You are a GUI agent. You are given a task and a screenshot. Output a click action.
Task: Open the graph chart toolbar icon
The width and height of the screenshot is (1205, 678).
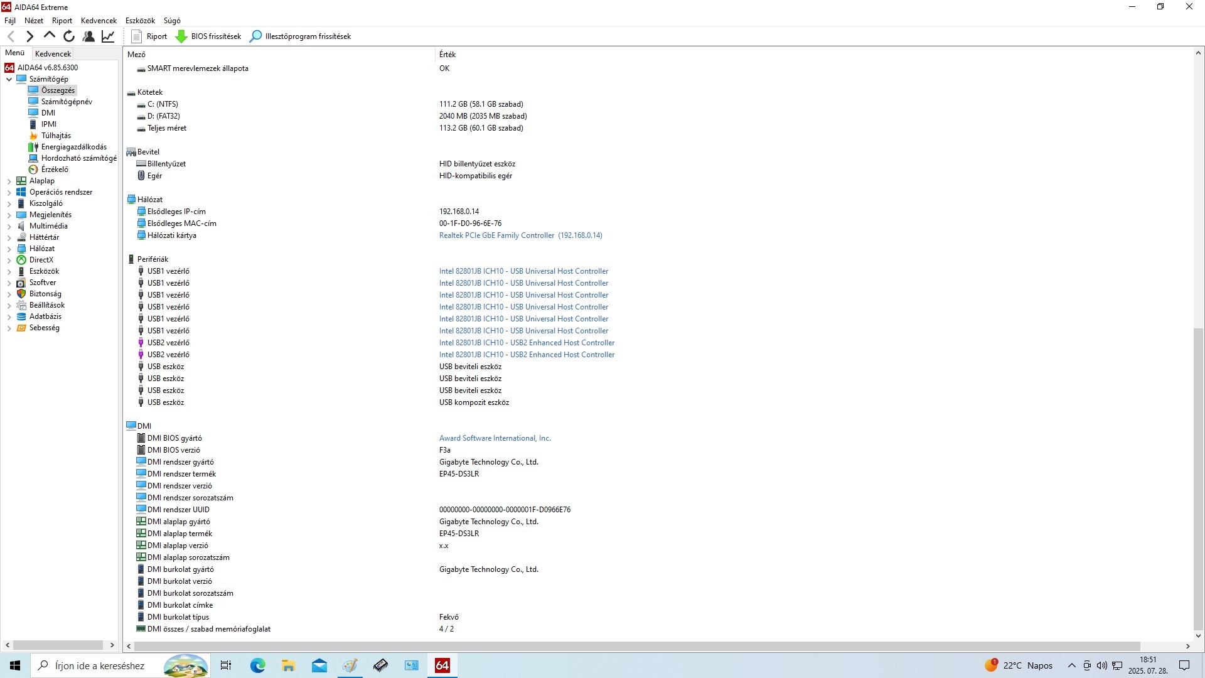pos(108,36)
